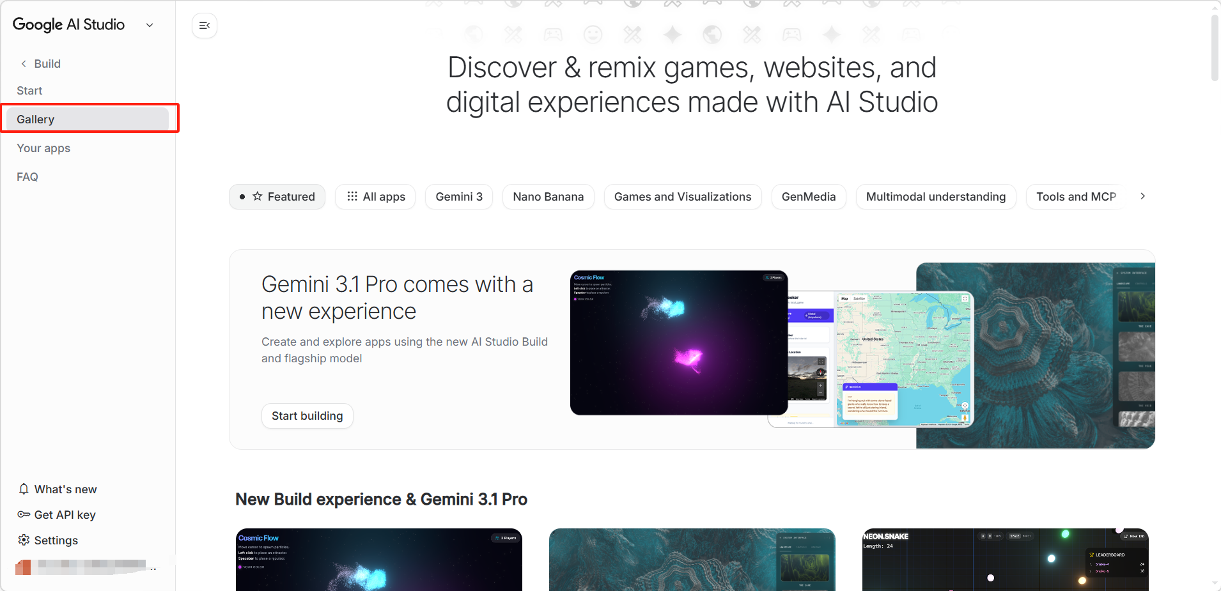
Task: Click the 'Create and explore apps' description text
Action: 405,350
